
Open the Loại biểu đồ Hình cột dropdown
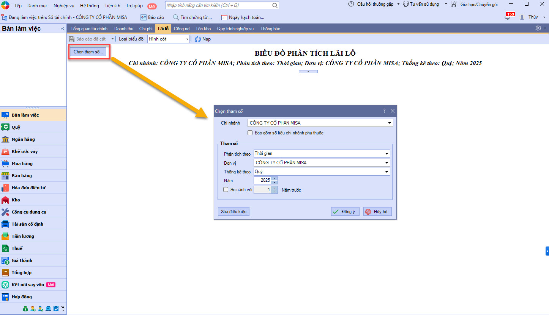187,39
